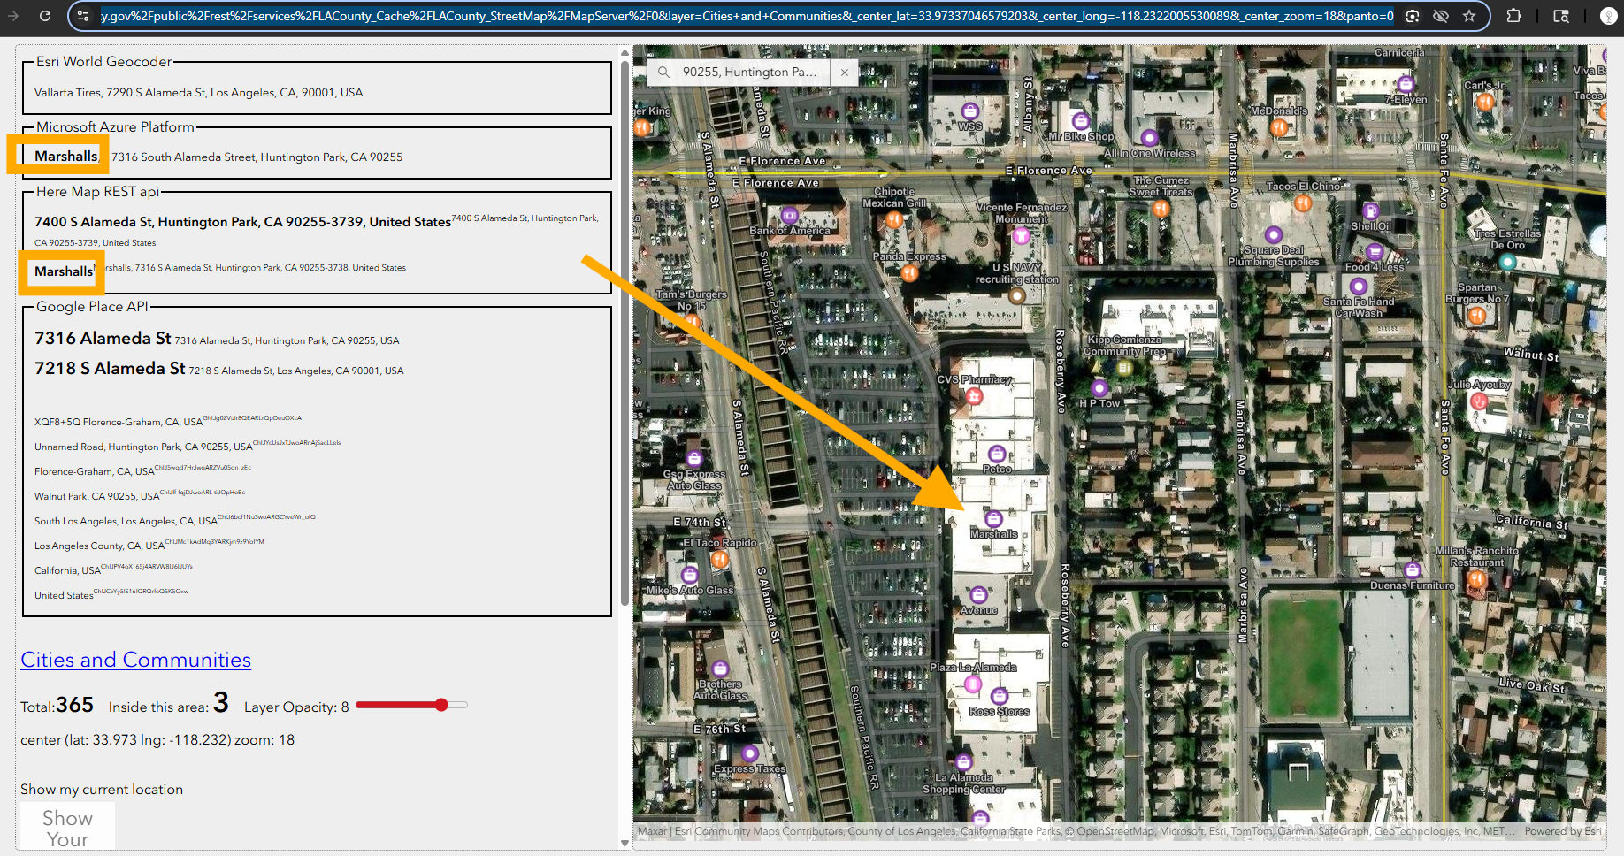This screenshot has height=856, width=1624.
Task: Click the Chipotle Mexican Grill pin
Action: tap(894, 218)
